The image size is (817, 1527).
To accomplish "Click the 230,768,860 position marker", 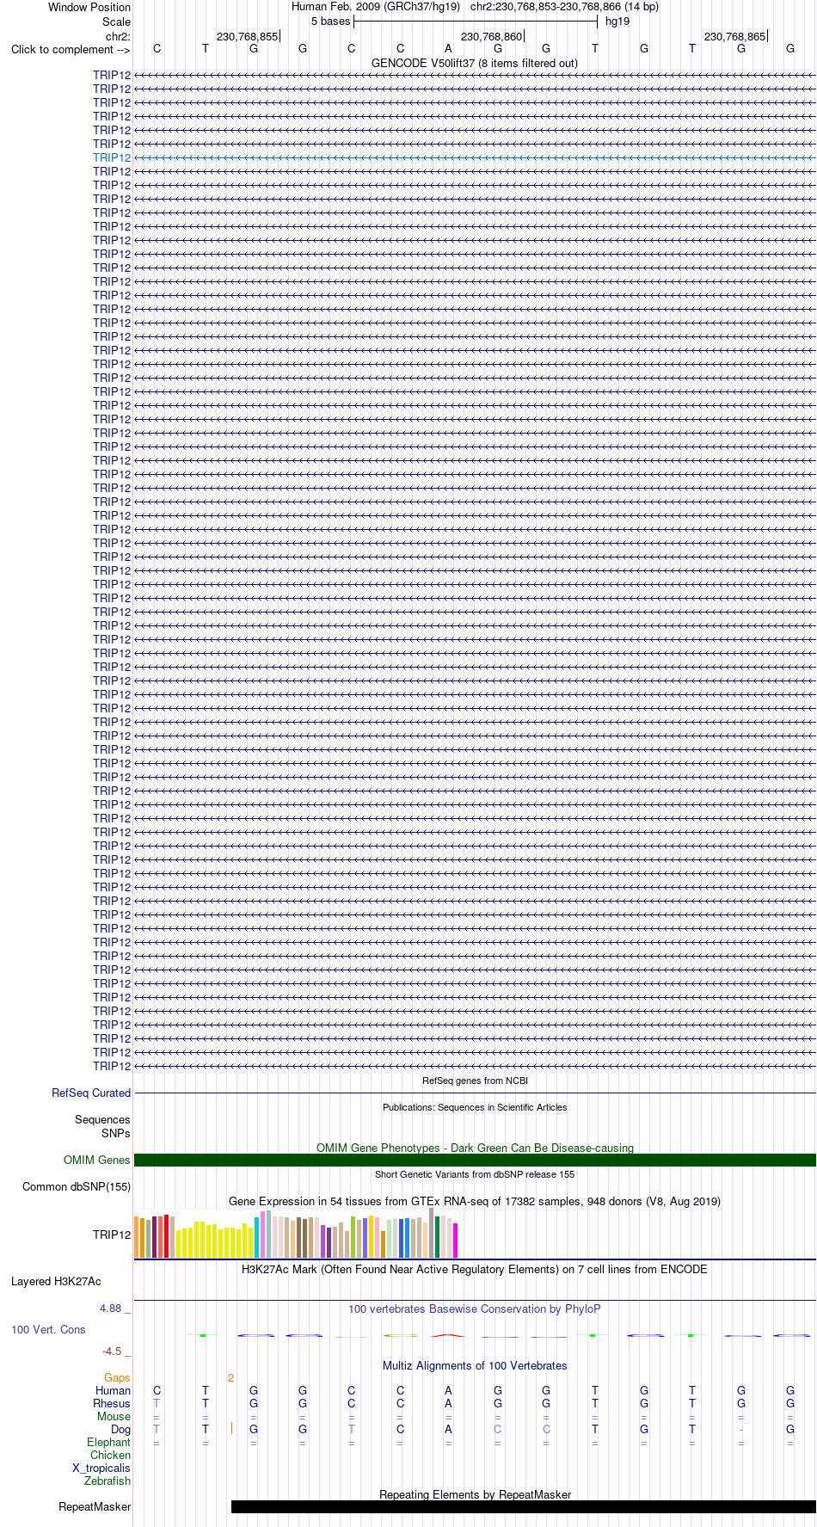I will click(x=492, y=37).
